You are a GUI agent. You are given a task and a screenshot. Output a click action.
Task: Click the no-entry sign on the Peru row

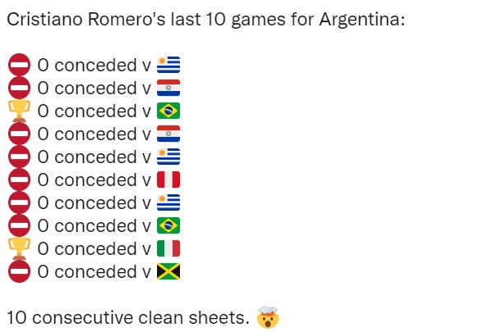[x=19, y=180]
